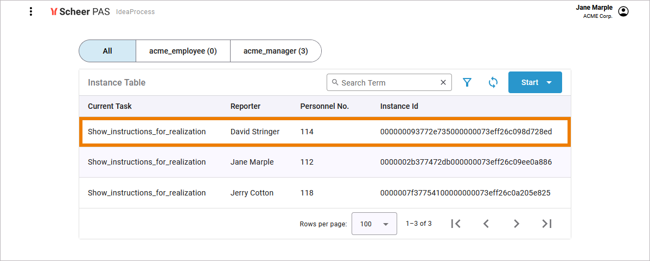Go to the next page
Image resolution: width=650 pixels, height=261 pixels.
[x=517, y=224]
